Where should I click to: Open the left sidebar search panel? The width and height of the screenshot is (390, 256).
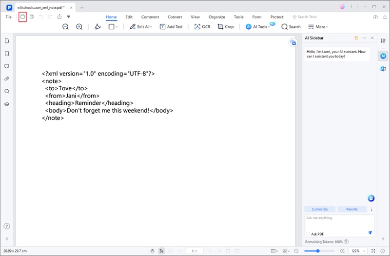(7, 91)
